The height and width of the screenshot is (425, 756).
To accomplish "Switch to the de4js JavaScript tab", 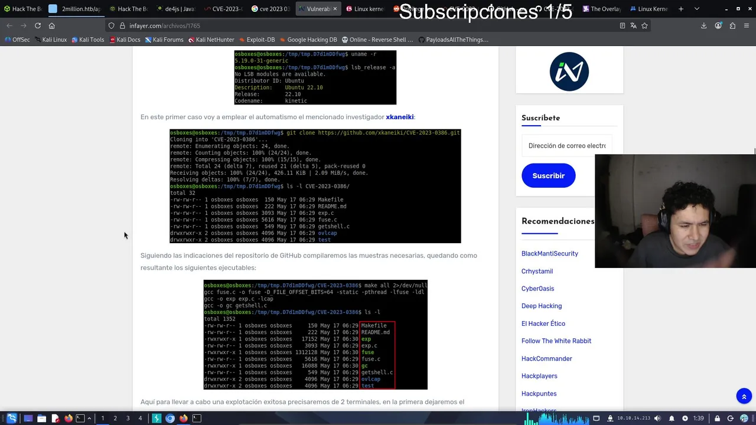I will click(176, 9).
